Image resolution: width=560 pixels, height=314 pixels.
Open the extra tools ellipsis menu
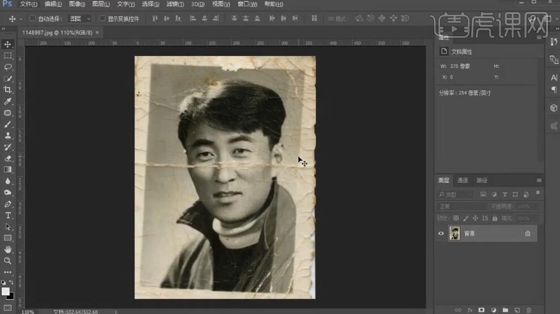(7, 272)
